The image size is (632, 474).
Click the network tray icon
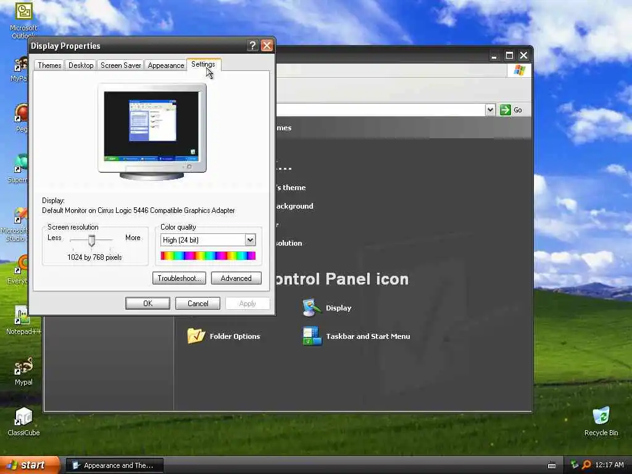pyautogui.click(x=575, y=465)
